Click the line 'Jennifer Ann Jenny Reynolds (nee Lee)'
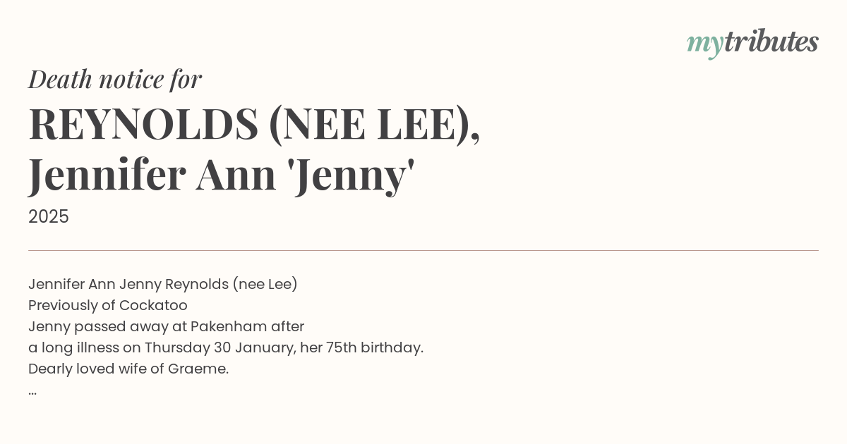This screenshot has height=444, width=847. point(163,284)
